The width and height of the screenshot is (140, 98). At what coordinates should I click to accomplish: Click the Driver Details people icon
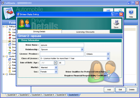pos(25,23)
